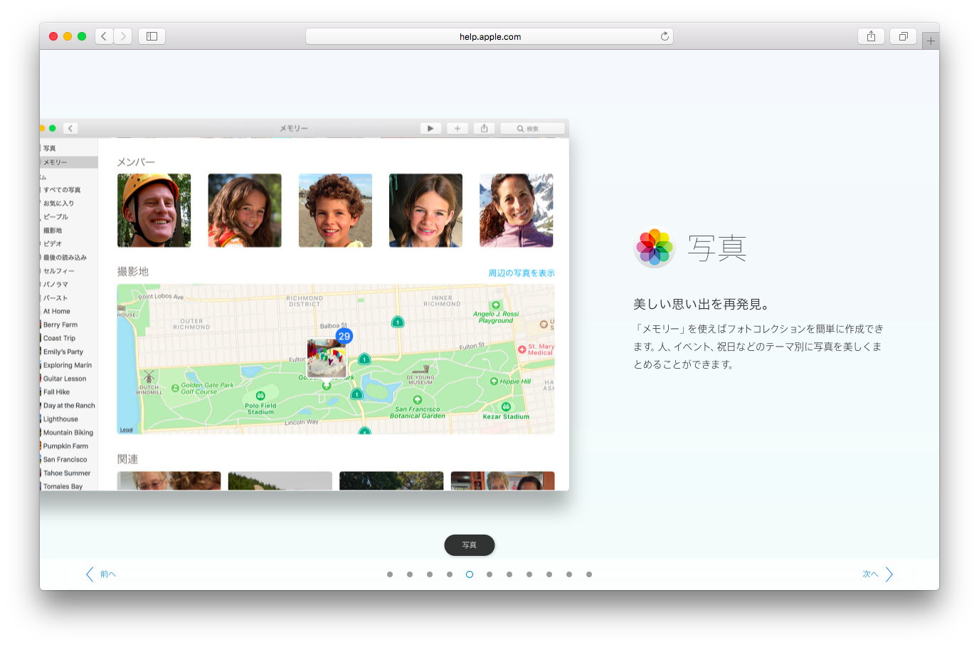Toggle the Safari sidebar button
Viewport: 979px width, 647px height.
[152, 36]
